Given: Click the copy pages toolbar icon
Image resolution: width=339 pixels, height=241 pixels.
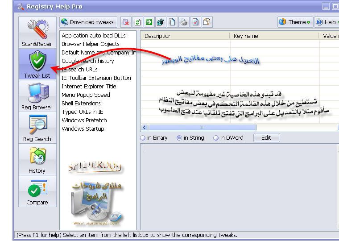Looking at the screenshot, I should tap(172, 22).
